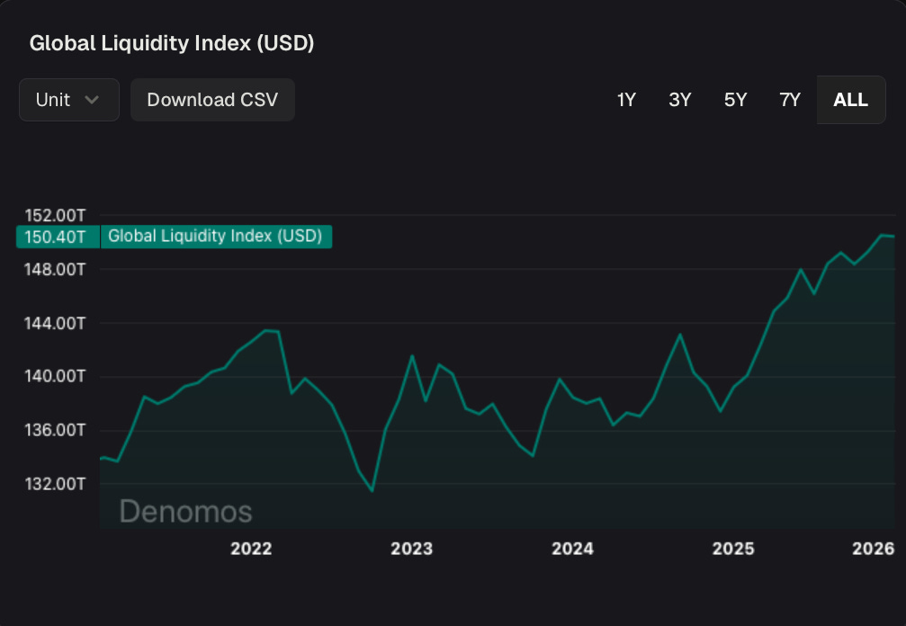This screenshot has width=906, height=626.
Task: Click the 132.00T axis label
Action: [x=56, y=484]
